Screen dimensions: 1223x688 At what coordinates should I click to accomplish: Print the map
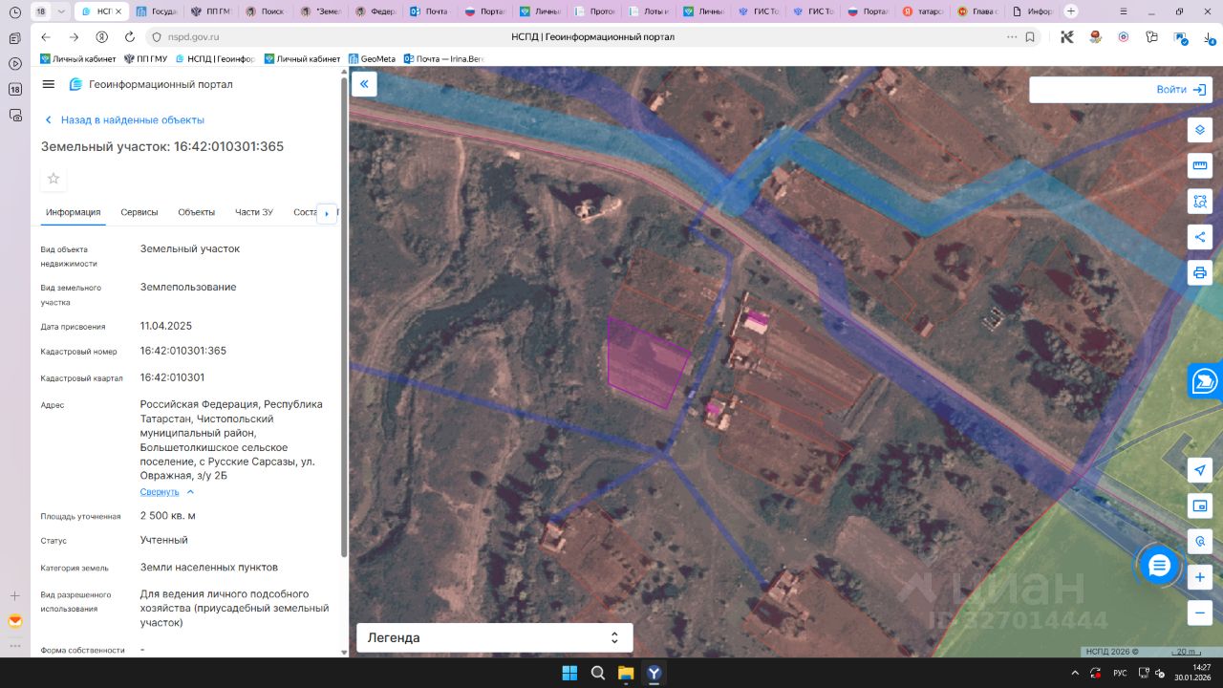1200,272
